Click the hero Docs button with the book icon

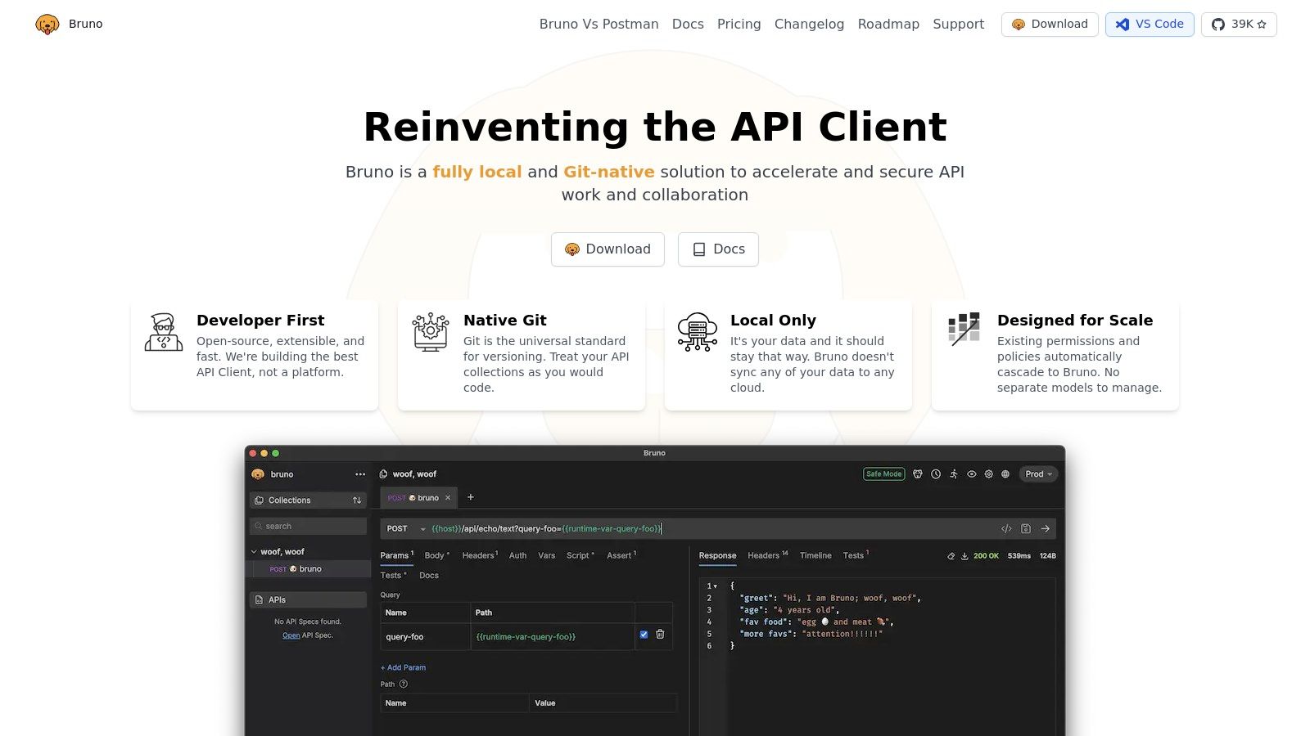pyautogui.click(x=718, y=249)
